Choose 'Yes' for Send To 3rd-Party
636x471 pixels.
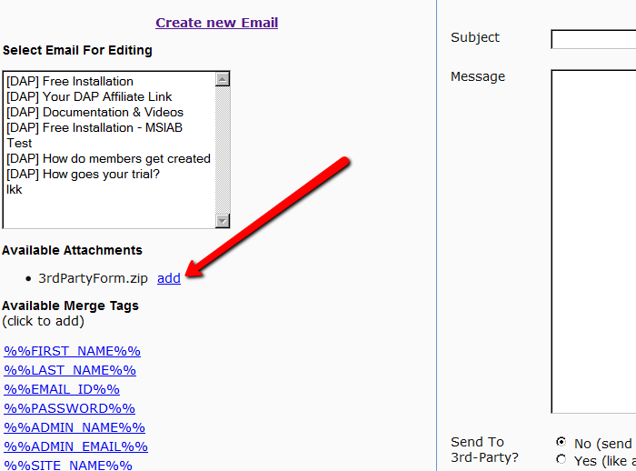coord(561,459)
